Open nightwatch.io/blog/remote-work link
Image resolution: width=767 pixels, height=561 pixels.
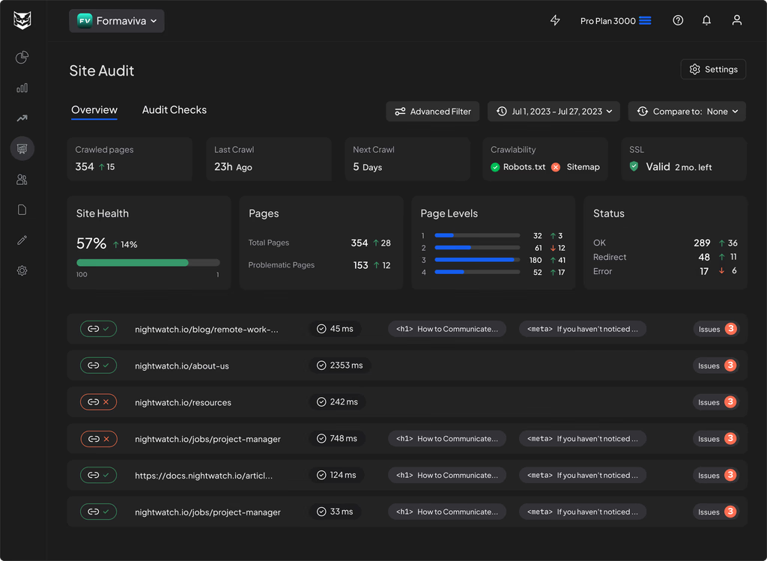click(207, 329)
